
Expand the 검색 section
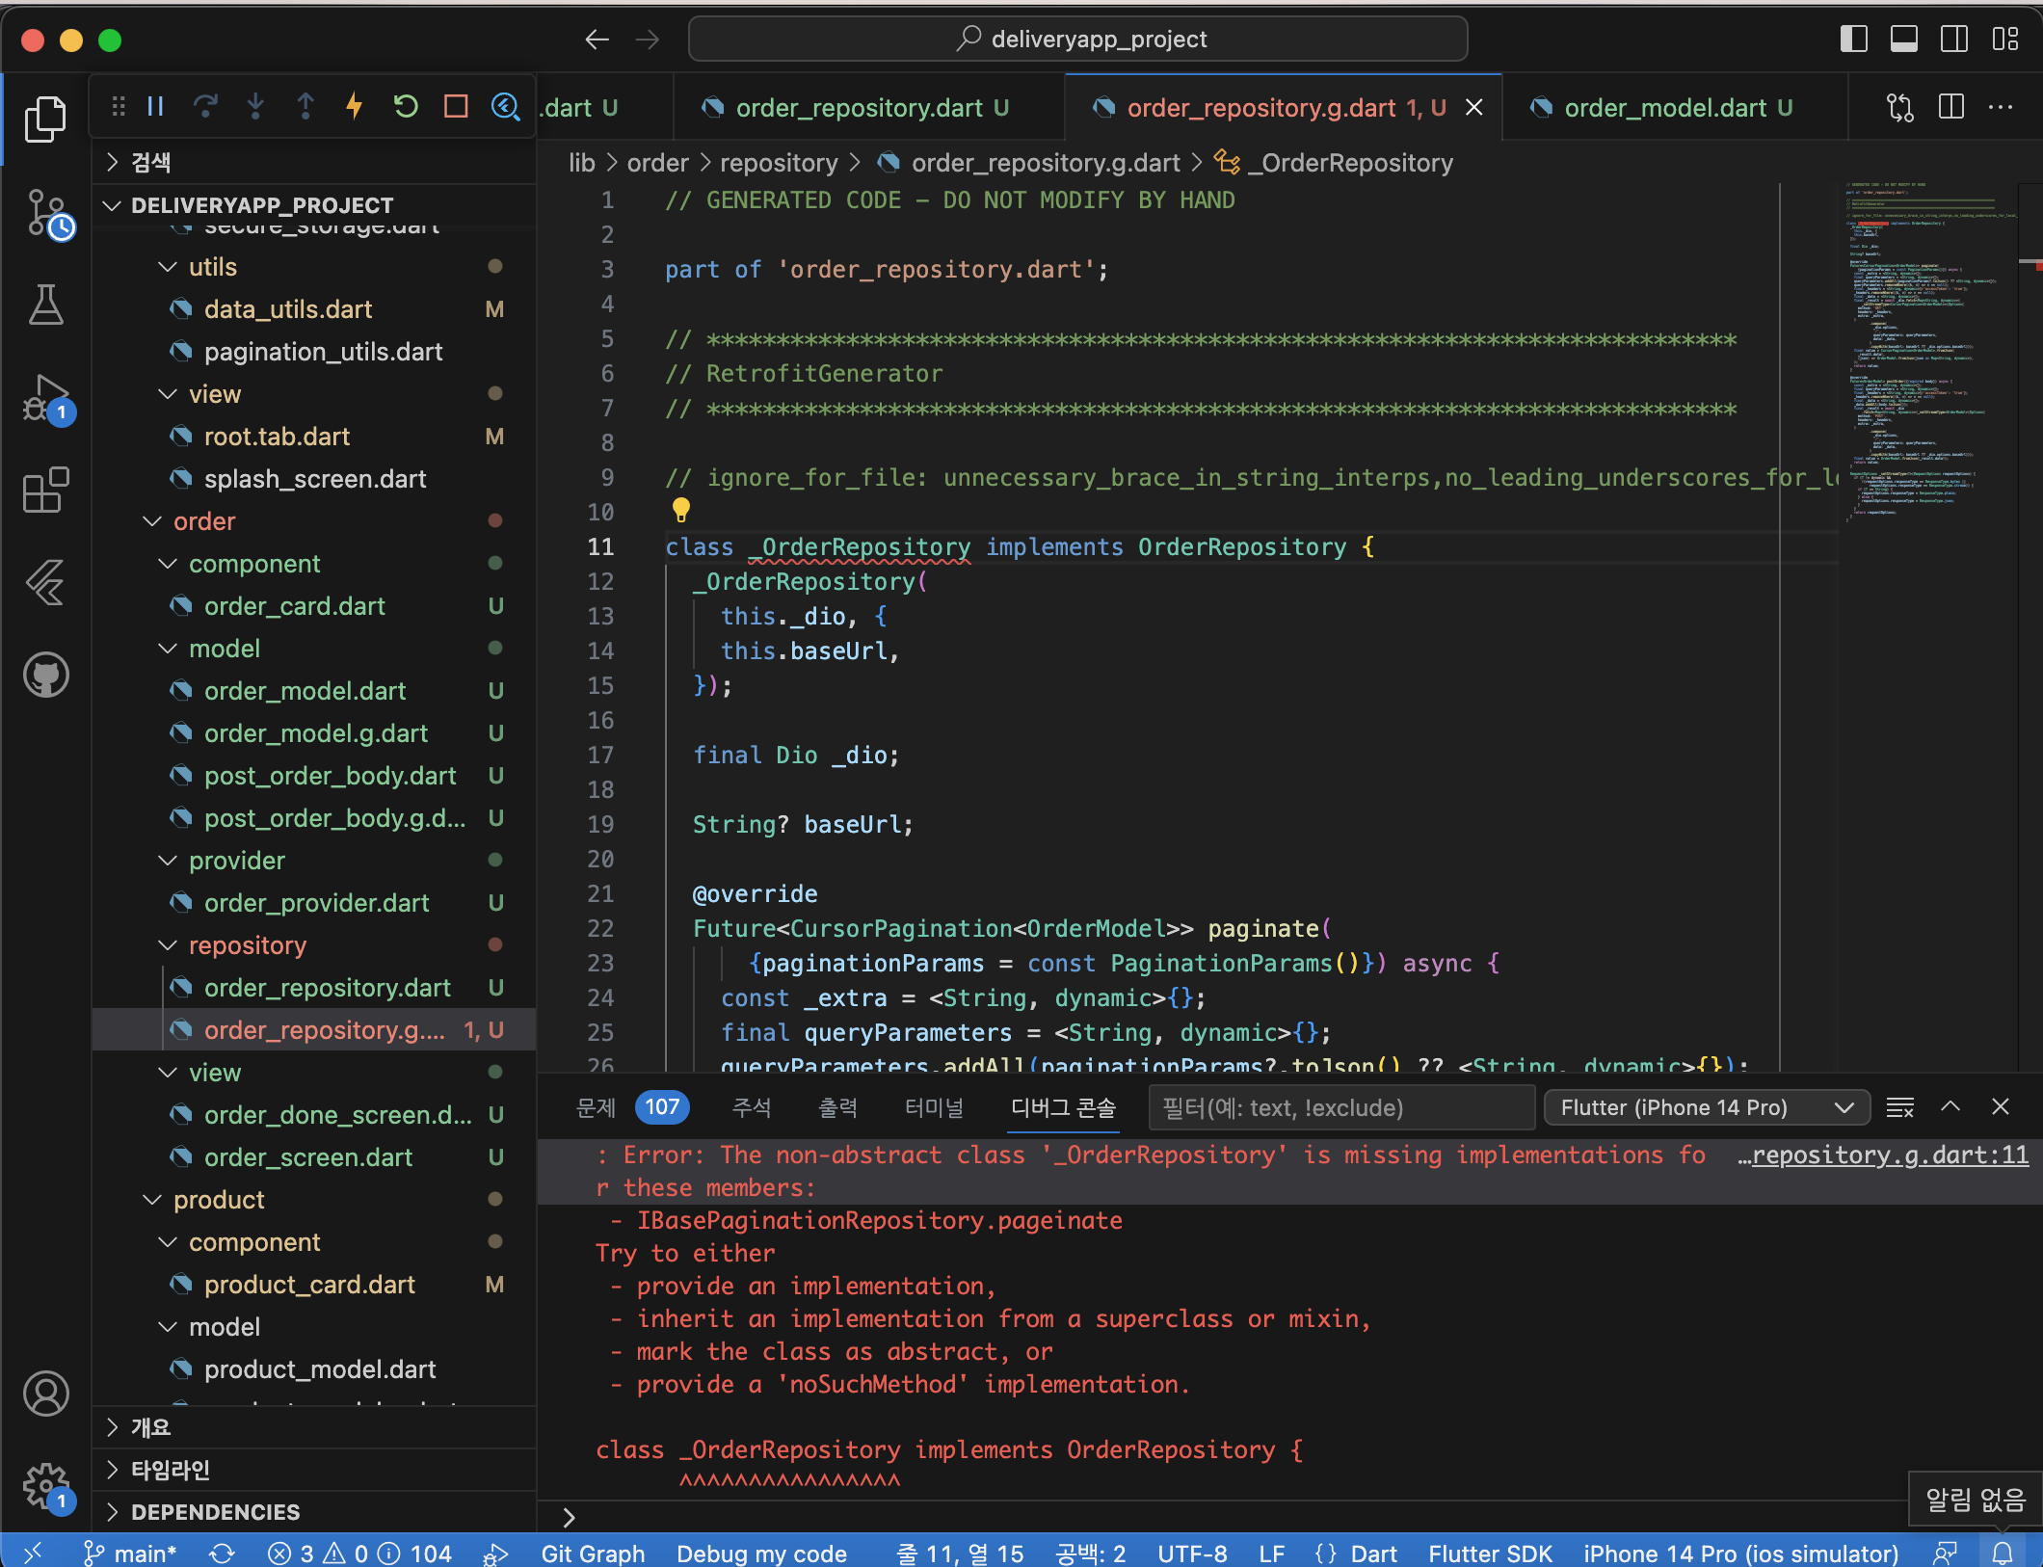point(315,162)
